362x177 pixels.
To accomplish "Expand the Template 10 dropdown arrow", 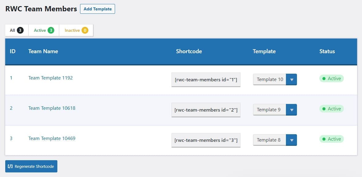I will pos(291,79).
